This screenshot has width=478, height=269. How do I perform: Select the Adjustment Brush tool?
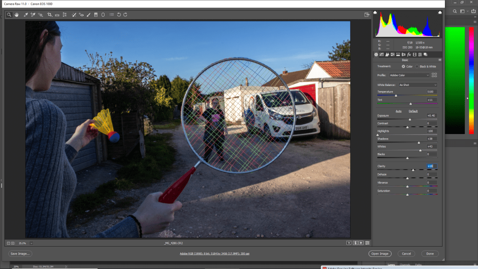coord(88,15)
